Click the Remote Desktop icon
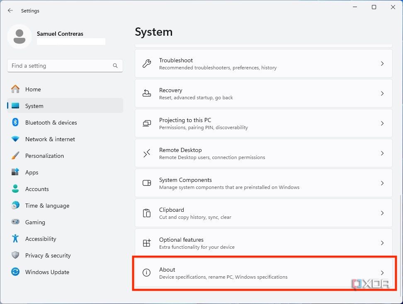Viewport: 403px width, 304px height. point(147,153)
